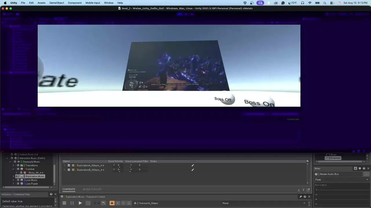Edit notes for ExplorationB_95bpm_4-4 pencil icon
Image resolution: width=371 pixels, height=208 pixels.
pos(192,170)
